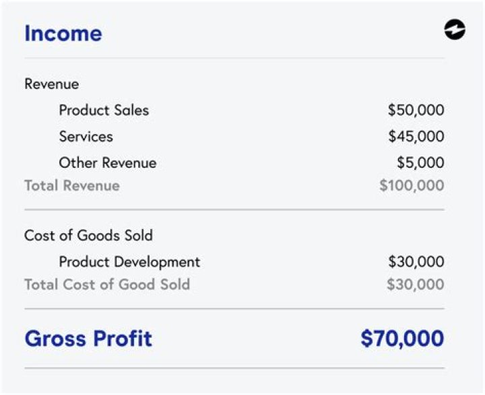Click the $100,000 total revenue value

[412, 185]
